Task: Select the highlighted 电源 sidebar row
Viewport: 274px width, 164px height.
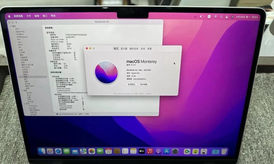Action: tap(33, 77)
